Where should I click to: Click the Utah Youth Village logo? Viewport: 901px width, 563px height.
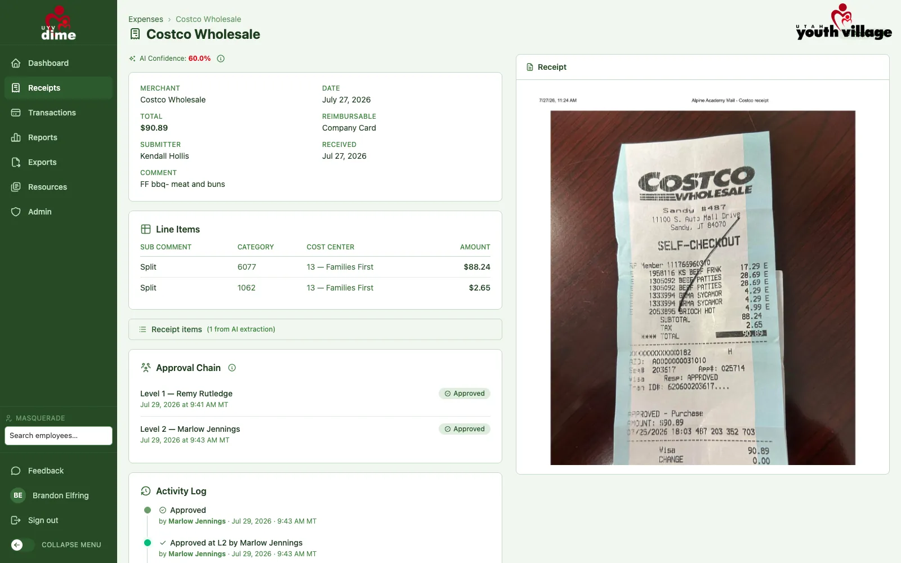pos(844,23)
